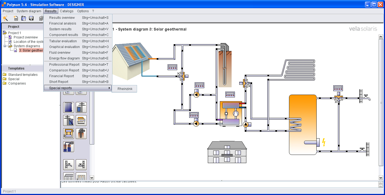
Task: Choose the ground heat exchanger probe icon
Action: (81, 133)
